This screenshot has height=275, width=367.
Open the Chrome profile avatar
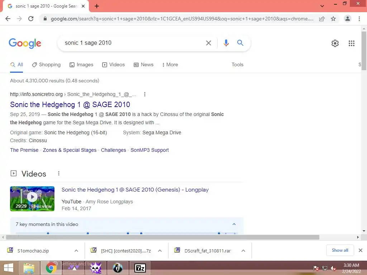[x=348, y=19]
